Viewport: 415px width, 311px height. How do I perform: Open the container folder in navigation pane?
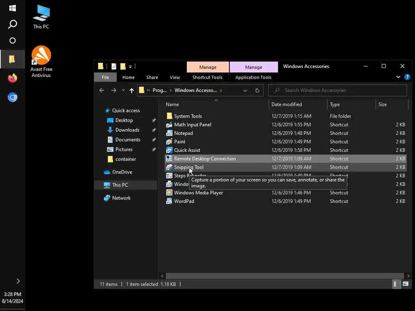pyautogui.click(x=122, y=159)
